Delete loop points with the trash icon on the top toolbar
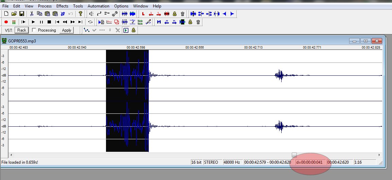Screen dimensions: 392x180 182,14
